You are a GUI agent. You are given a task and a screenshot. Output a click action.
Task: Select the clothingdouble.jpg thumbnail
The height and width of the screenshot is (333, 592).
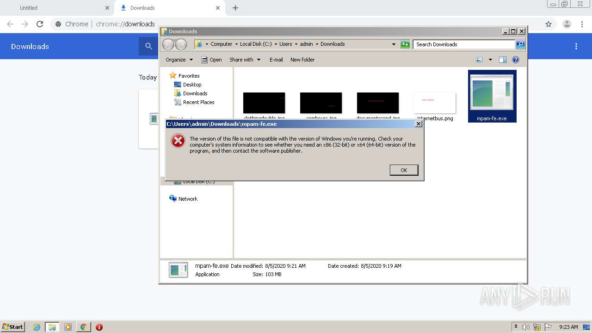[264, 103]
